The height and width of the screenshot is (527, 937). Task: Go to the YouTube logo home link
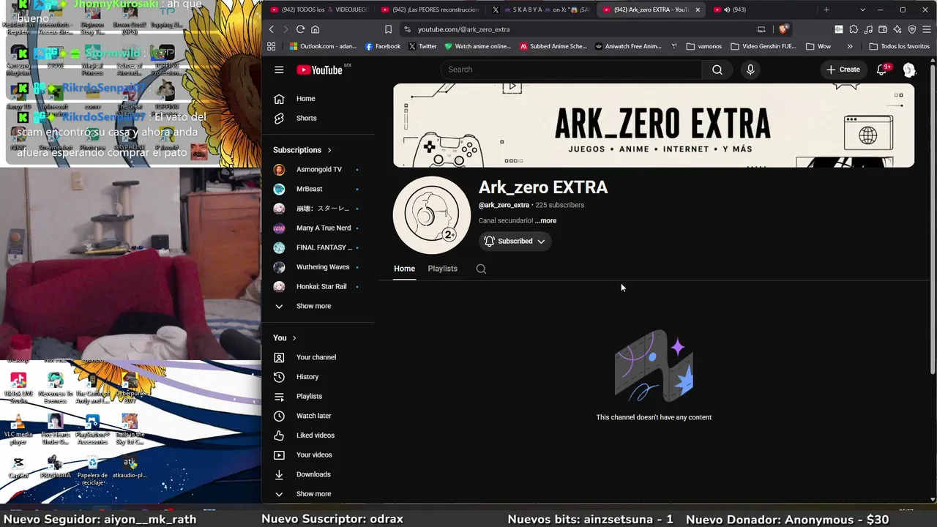pos(320,70)
